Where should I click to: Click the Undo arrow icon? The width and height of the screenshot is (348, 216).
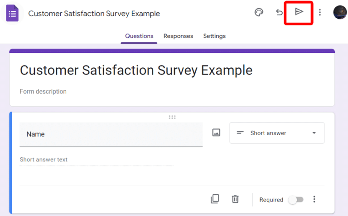279,12
